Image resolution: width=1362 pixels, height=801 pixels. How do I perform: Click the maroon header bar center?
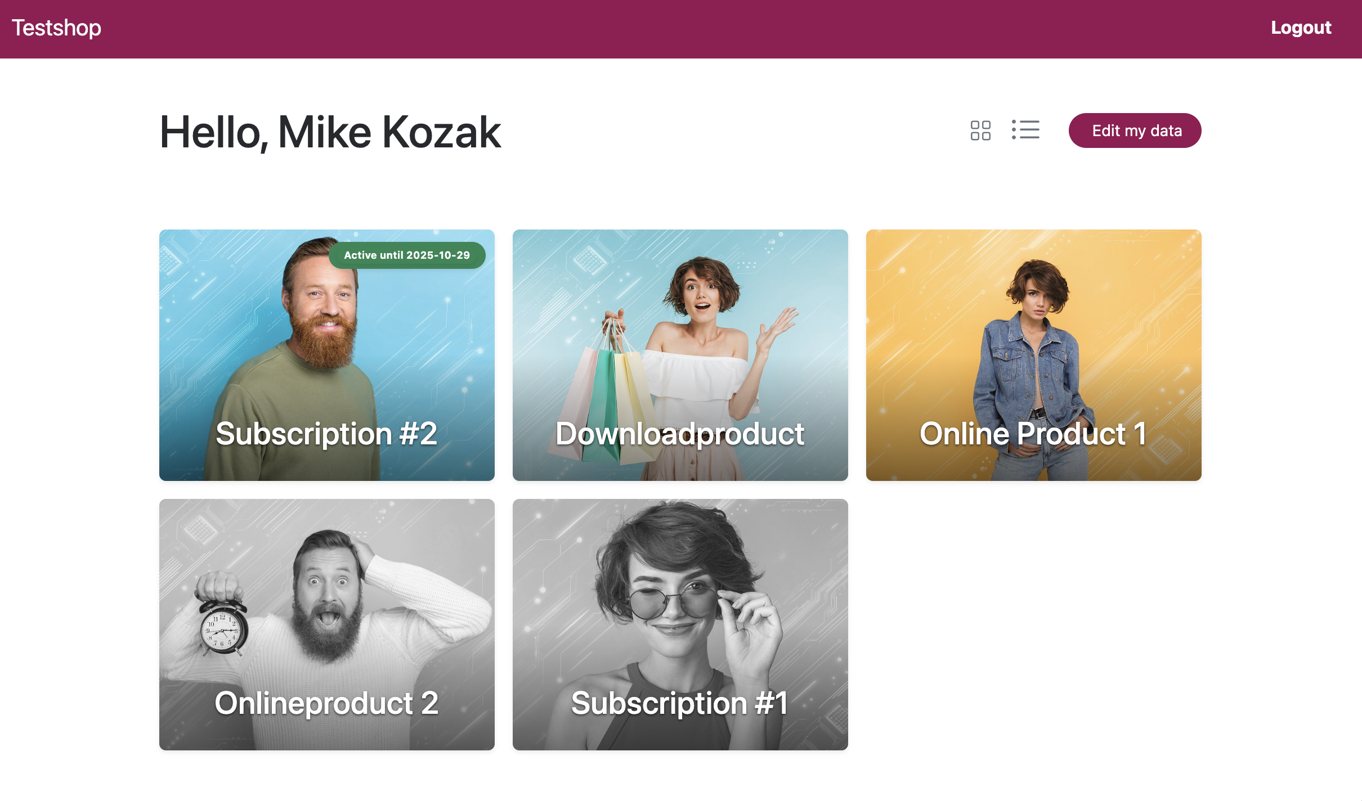coord(681,29)
